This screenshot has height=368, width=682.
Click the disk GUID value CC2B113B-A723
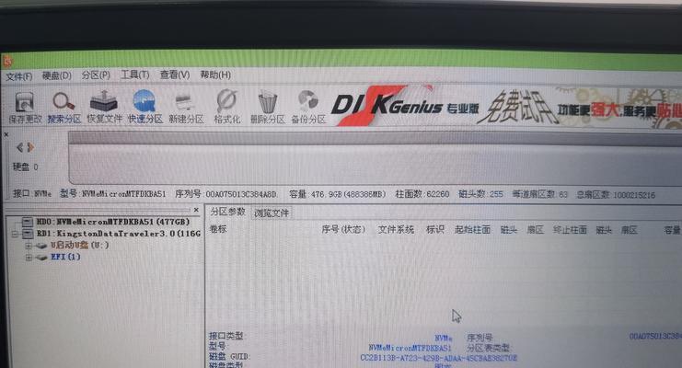coord(438,358)
